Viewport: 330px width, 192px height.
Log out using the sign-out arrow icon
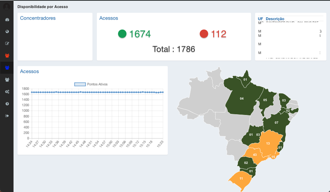7,116
